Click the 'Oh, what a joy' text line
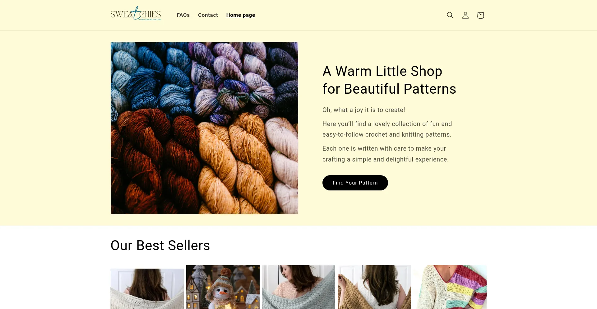 364,110
